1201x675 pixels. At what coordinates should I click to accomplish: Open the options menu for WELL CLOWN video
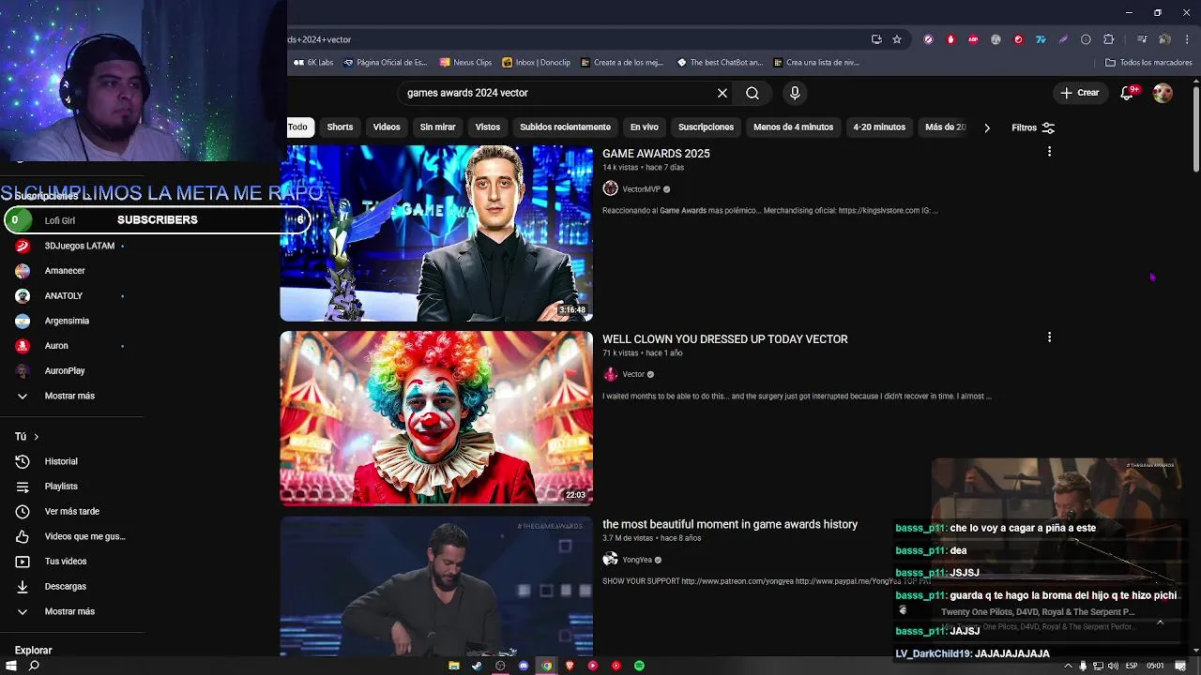1049,337
